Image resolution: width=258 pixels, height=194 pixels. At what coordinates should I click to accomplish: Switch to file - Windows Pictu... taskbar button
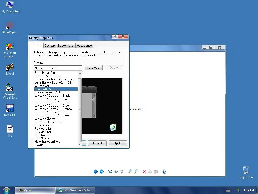tap(75, 190)
